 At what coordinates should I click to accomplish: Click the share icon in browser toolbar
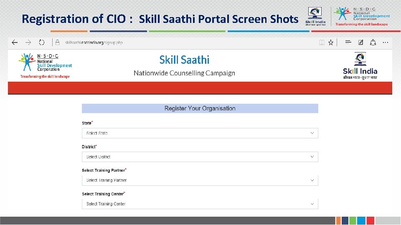click(x=373, y=42)
